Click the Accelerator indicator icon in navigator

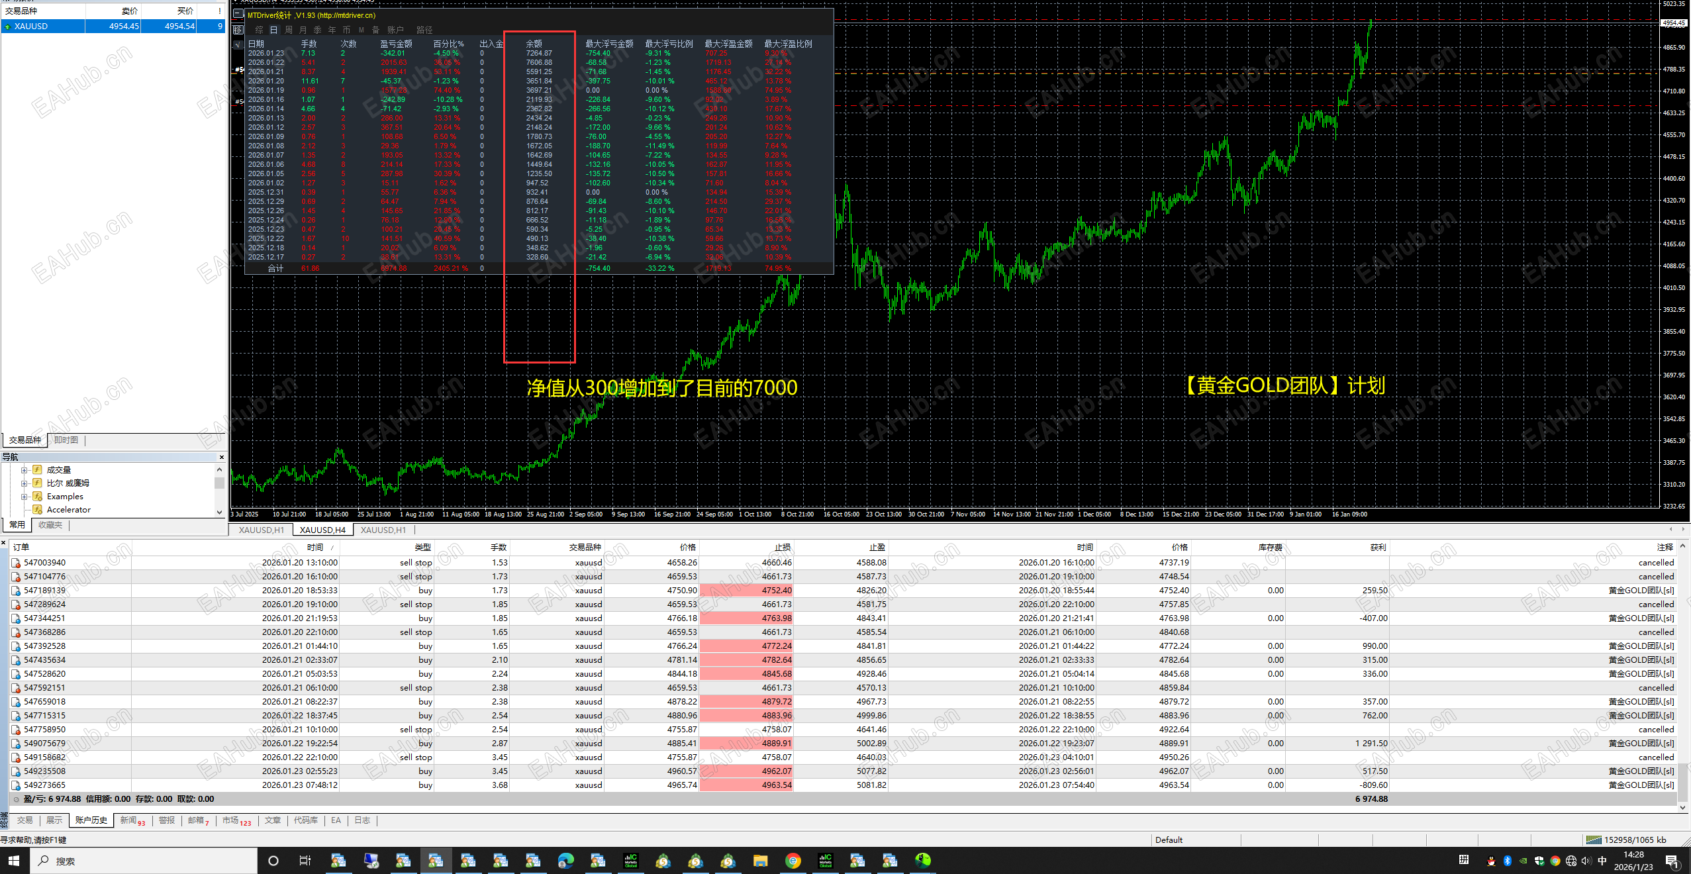[38, 509]
